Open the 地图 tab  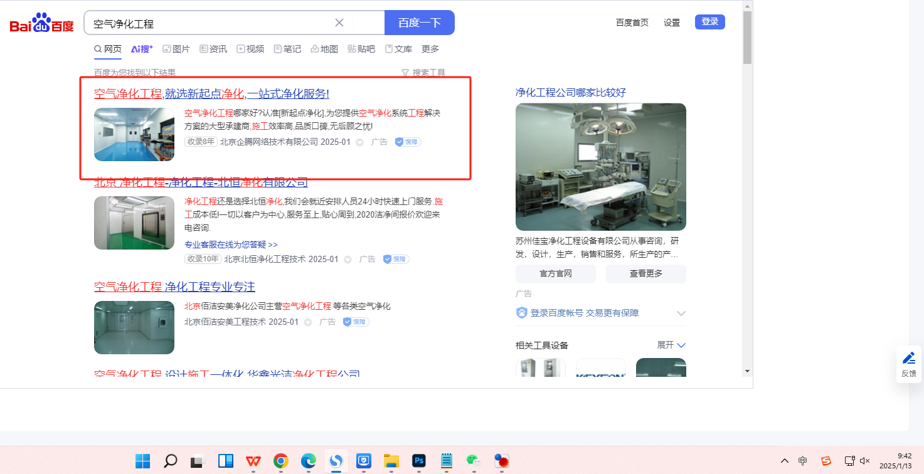pos(324,49)
